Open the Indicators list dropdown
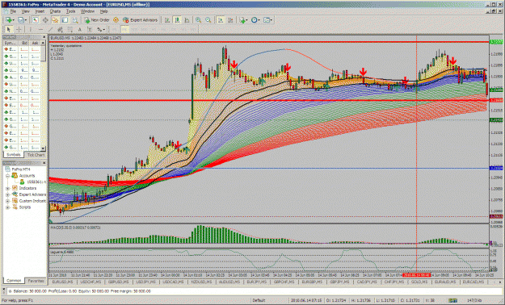 click(243, 20)
